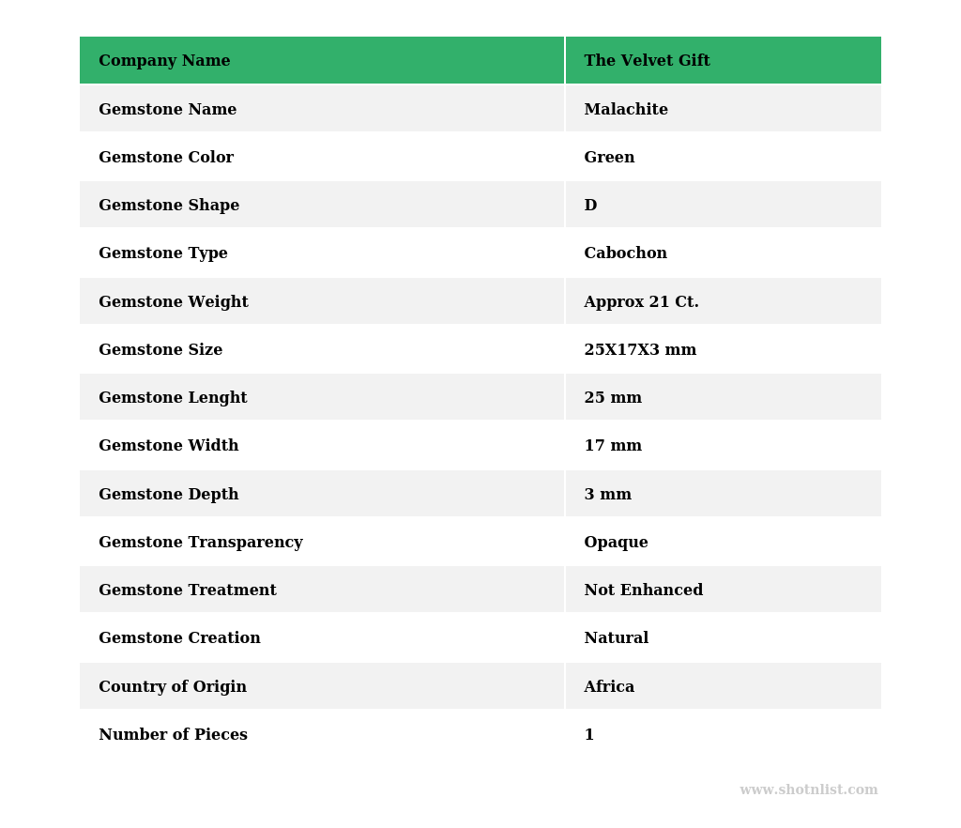Click the 17 mm width value
The height and width of the screenshot is (828, 961).
click(x=613, y=446)
